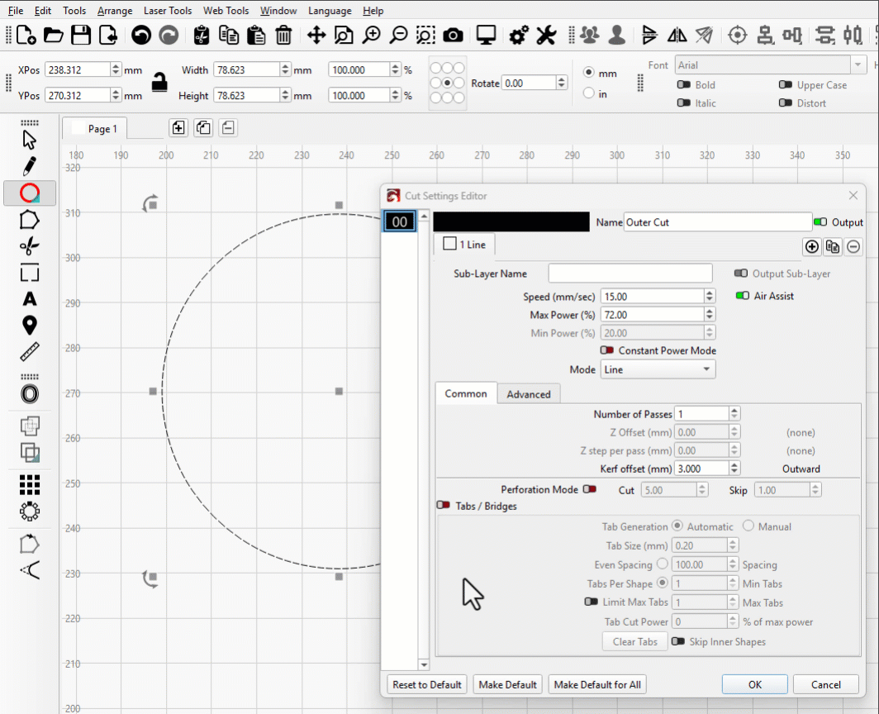Open the Measure ruler tool
Image resolution: width=879 pixels, height=714 pixels.
tap(30, 352)
